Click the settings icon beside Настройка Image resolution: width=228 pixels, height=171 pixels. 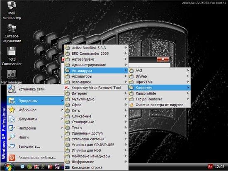pyautogui.click(x=12, y=128)
